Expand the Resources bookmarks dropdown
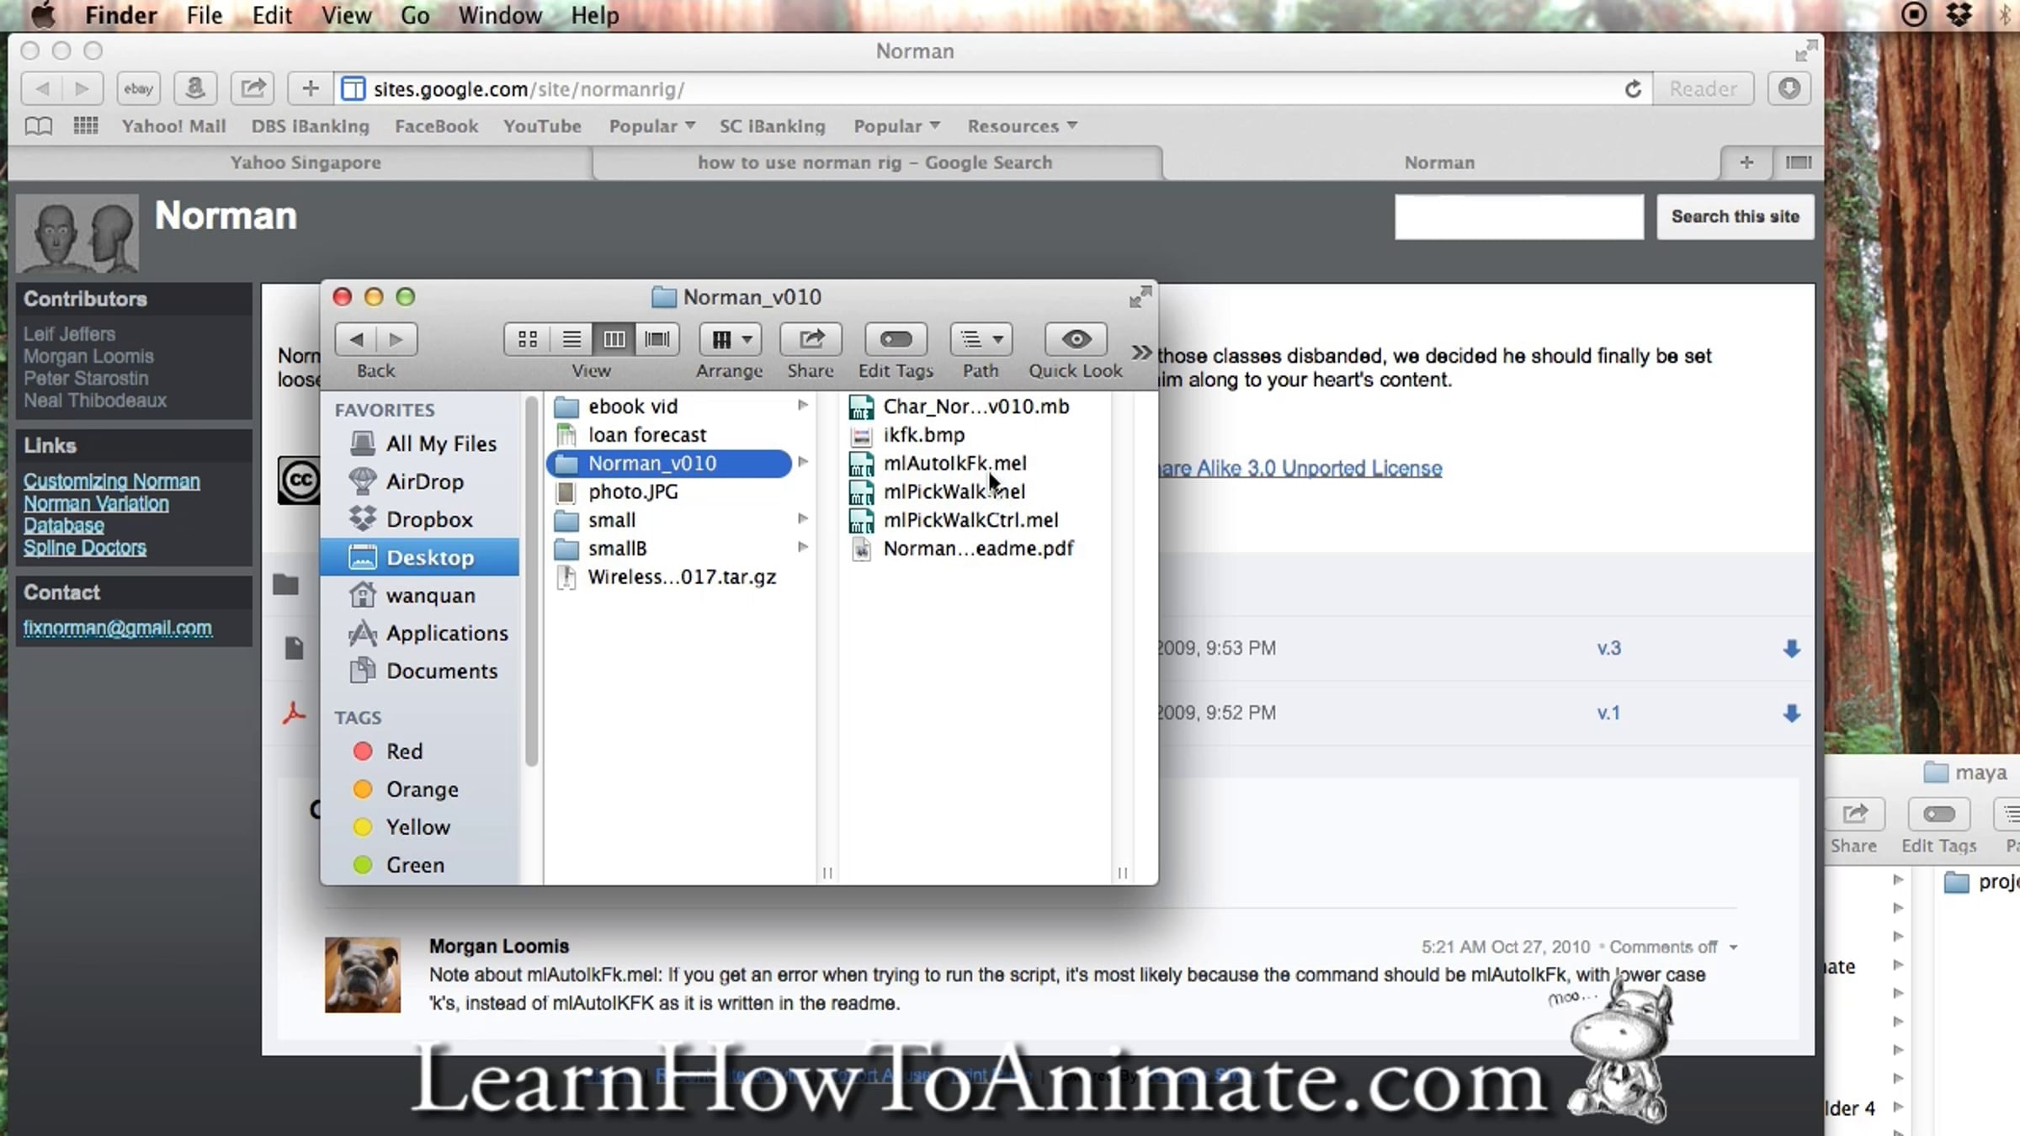The height and width of the screenshot is (1136, 2020). (1022, 126)
